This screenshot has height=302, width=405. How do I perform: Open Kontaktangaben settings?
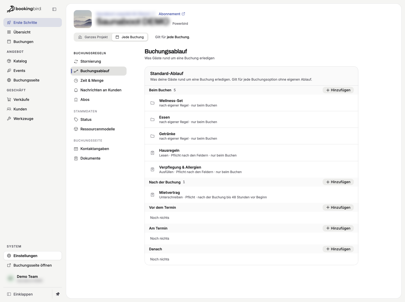[98, 149]
